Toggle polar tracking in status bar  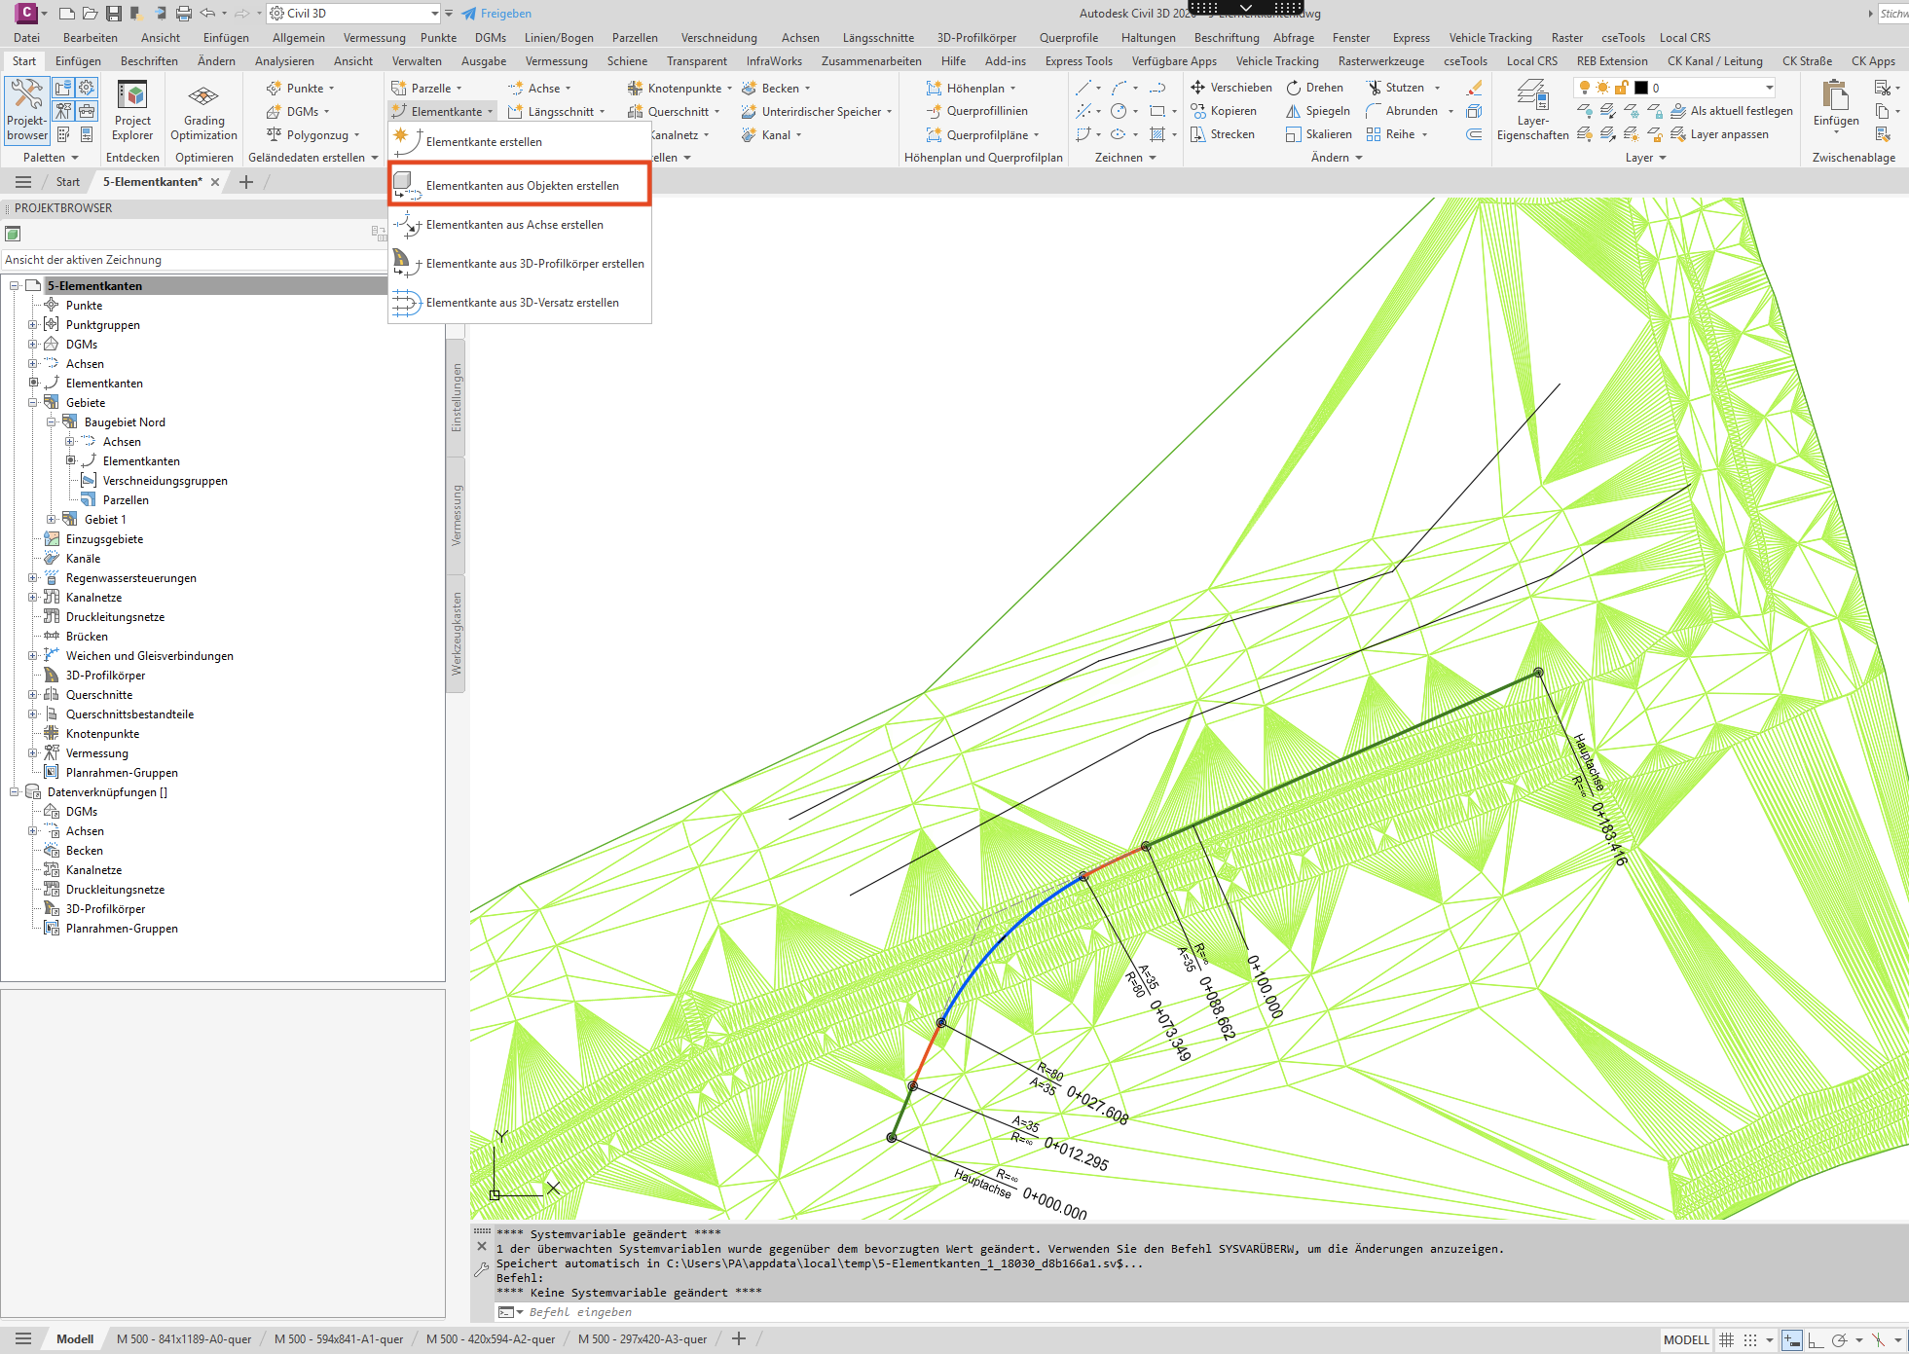pyautogui.click(x=1839, y=1339)
